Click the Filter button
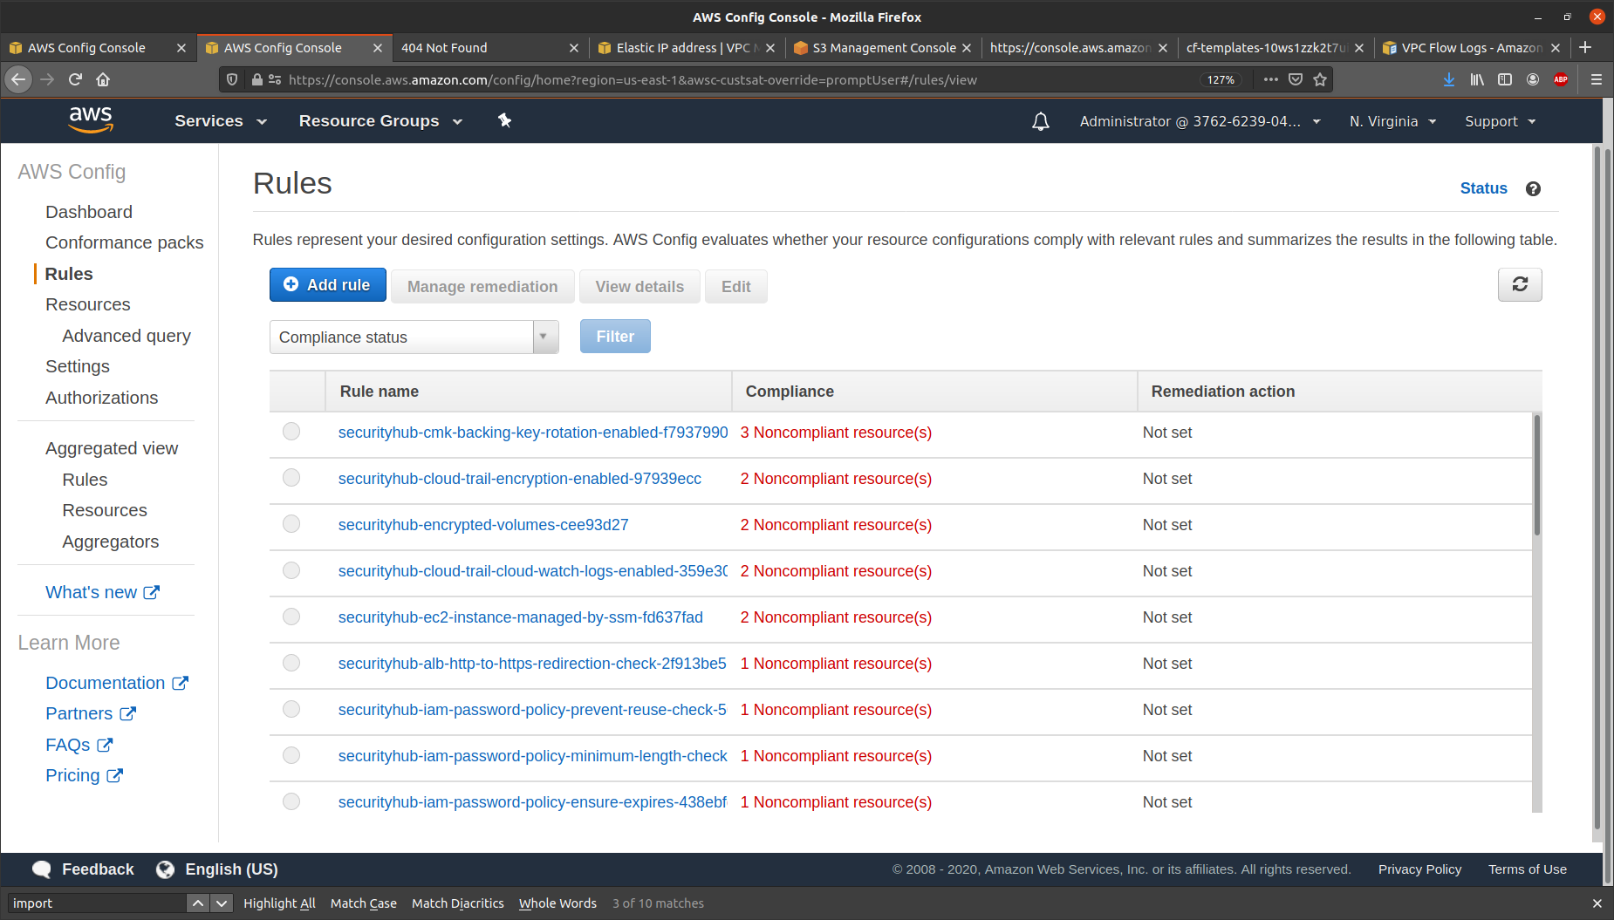This screenshot has height=920, width=1614. coord(615,337)
